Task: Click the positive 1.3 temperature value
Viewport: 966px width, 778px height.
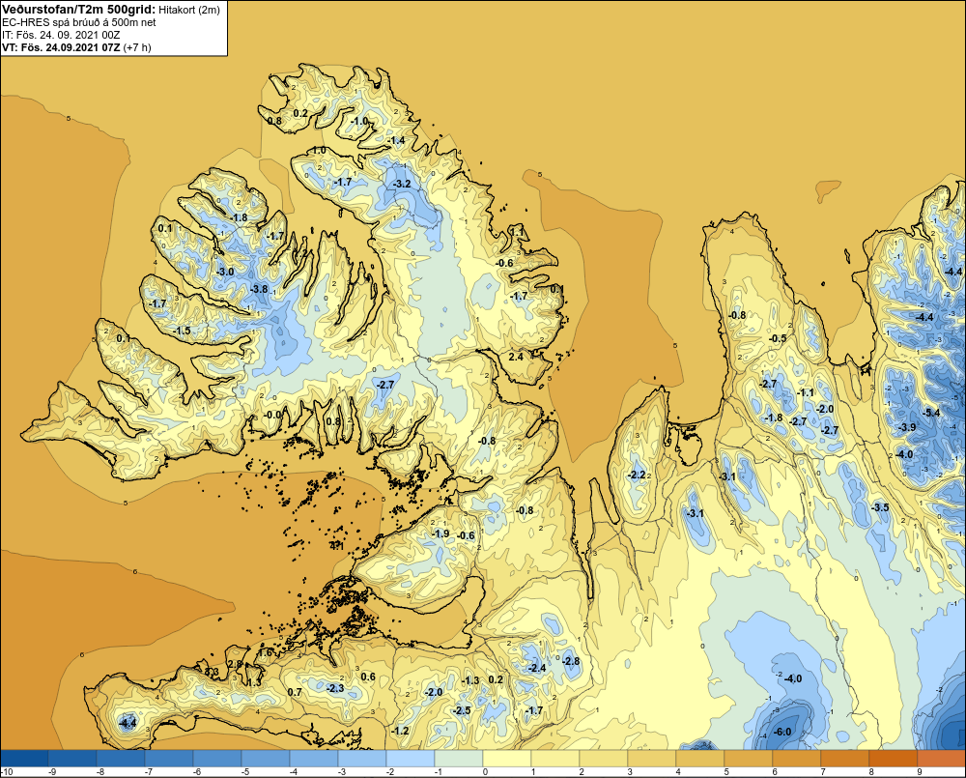Action: tap(254, 682)
